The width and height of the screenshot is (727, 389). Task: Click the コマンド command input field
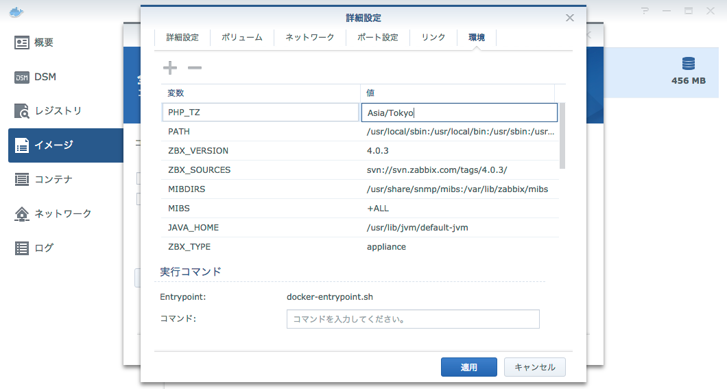click(x=413, y=319)
